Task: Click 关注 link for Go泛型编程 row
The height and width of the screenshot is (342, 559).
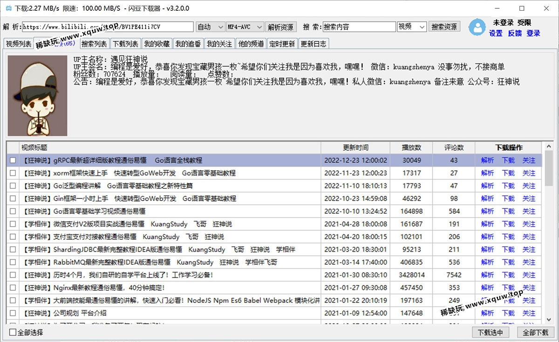Action: 529,186
